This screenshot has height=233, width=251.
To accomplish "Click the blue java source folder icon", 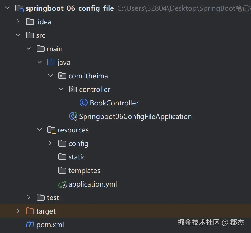I will 51,62.
